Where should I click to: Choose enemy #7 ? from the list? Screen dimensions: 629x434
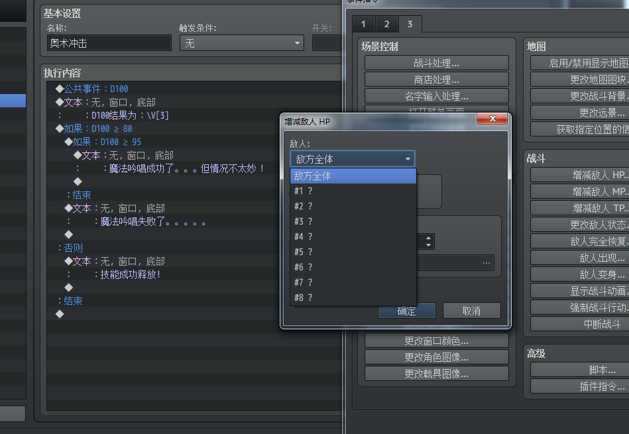pos(353,282)
